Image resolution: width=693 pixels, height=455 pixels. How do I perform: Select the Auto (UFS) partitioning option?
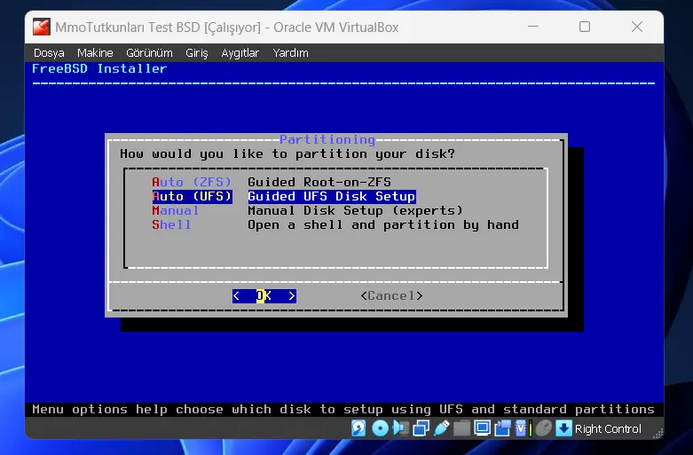(192, 196)
